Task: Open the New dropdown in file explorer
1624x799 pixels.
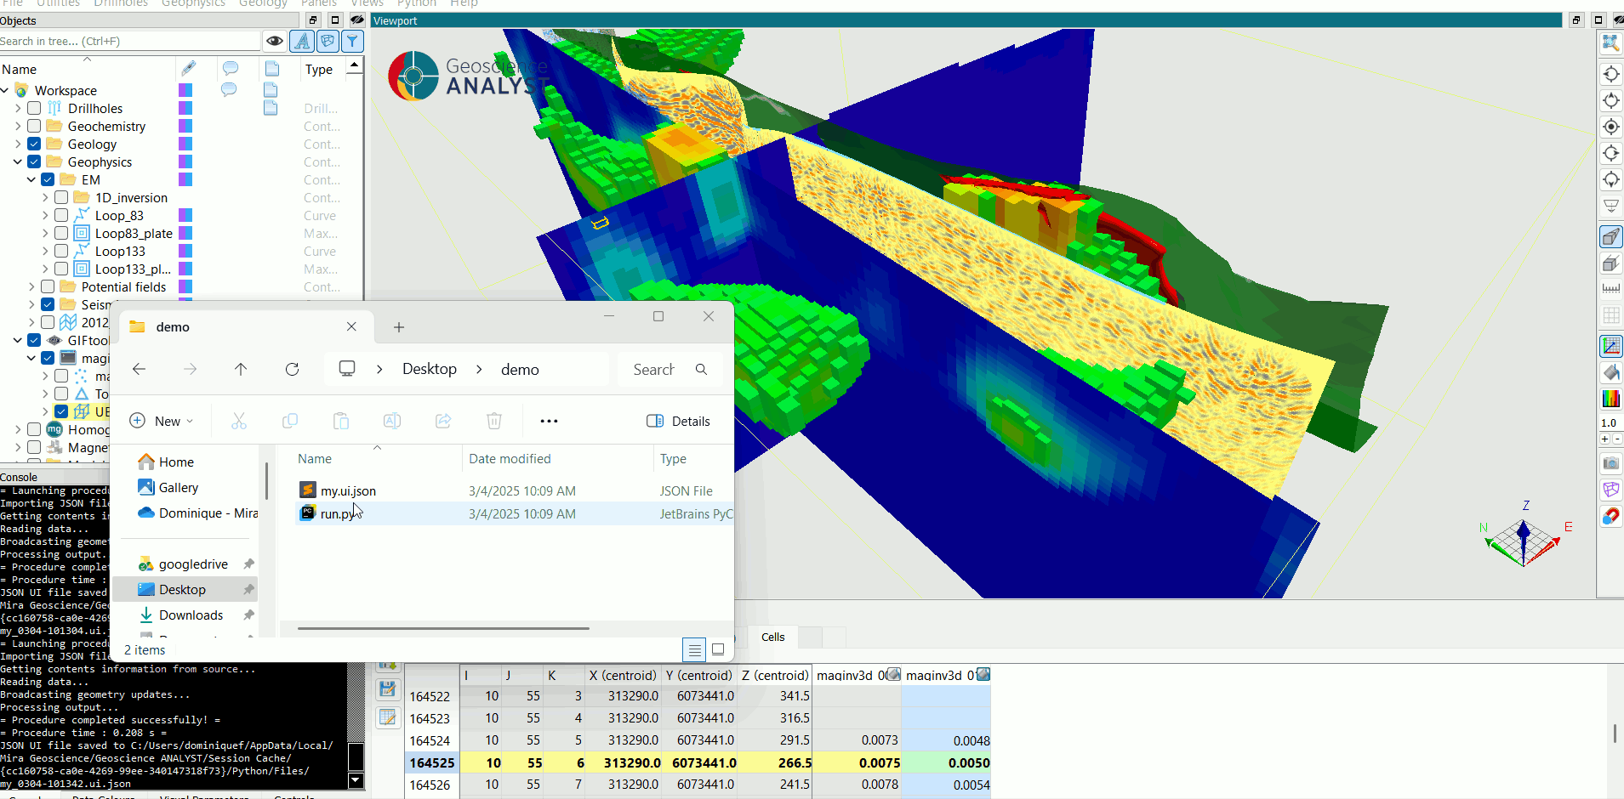Action: coord(162,421)
